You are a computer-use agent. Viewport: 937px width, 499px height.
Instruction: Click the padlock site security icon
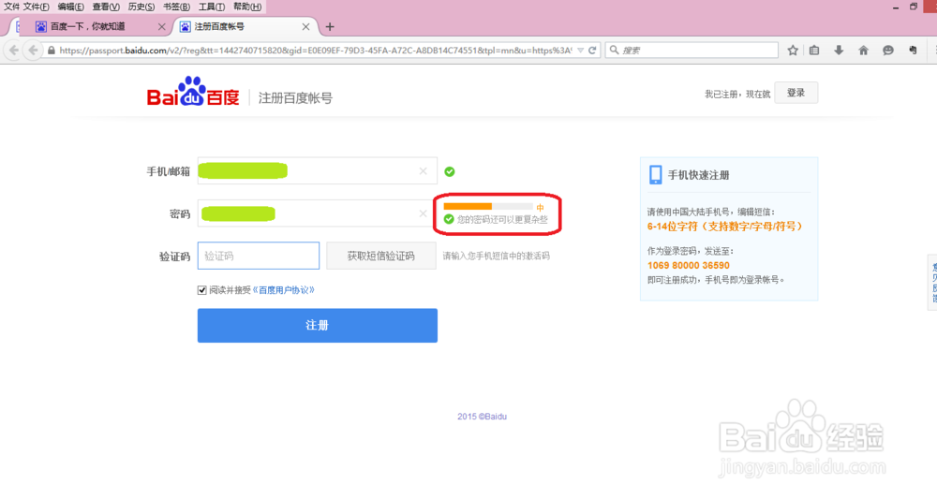52,51
